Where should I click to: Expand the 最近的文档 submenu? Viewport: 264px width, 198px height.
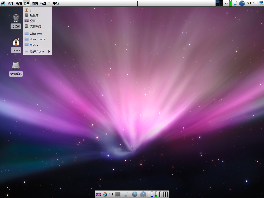point(37,52)
